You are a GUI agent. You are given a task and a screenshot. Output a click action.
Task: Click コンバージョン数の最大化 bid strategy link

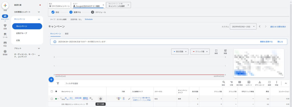[141, 99]
